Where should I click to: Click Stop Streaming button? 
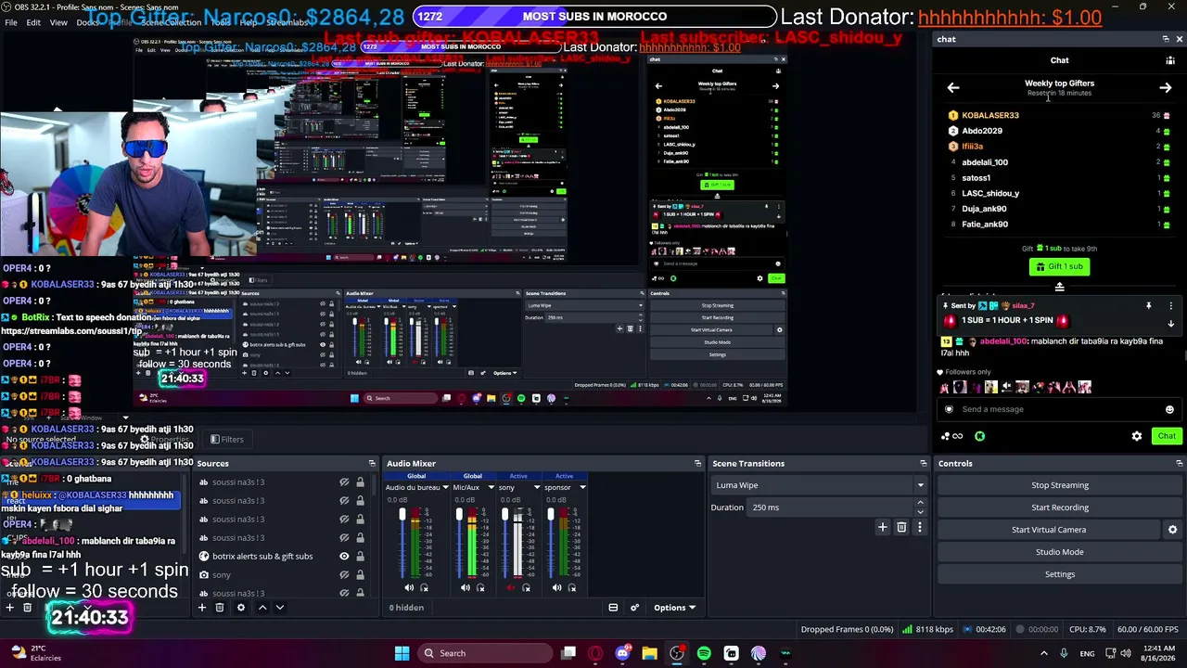(1060, 485)
